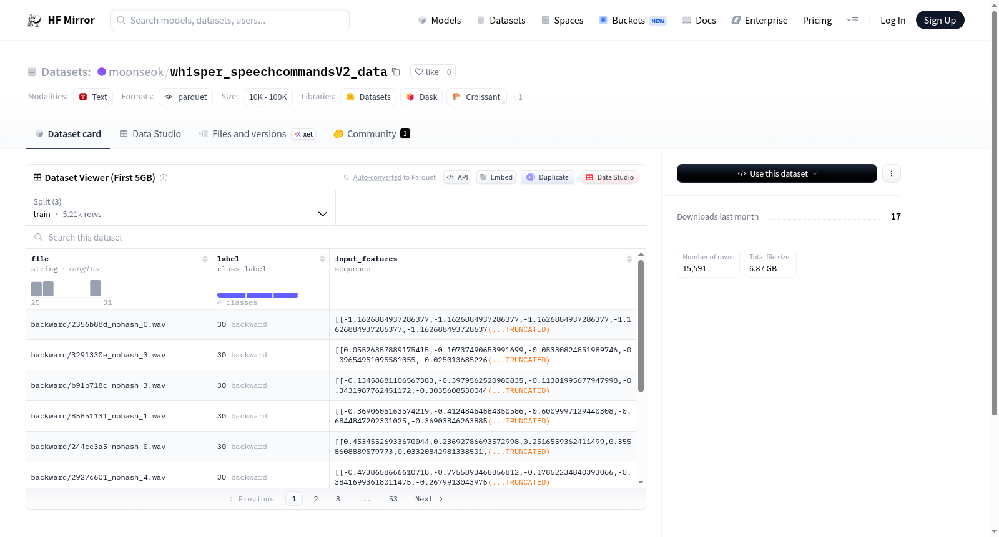Click the heart like button
This screenshot has height=537, width=999.
427,72
